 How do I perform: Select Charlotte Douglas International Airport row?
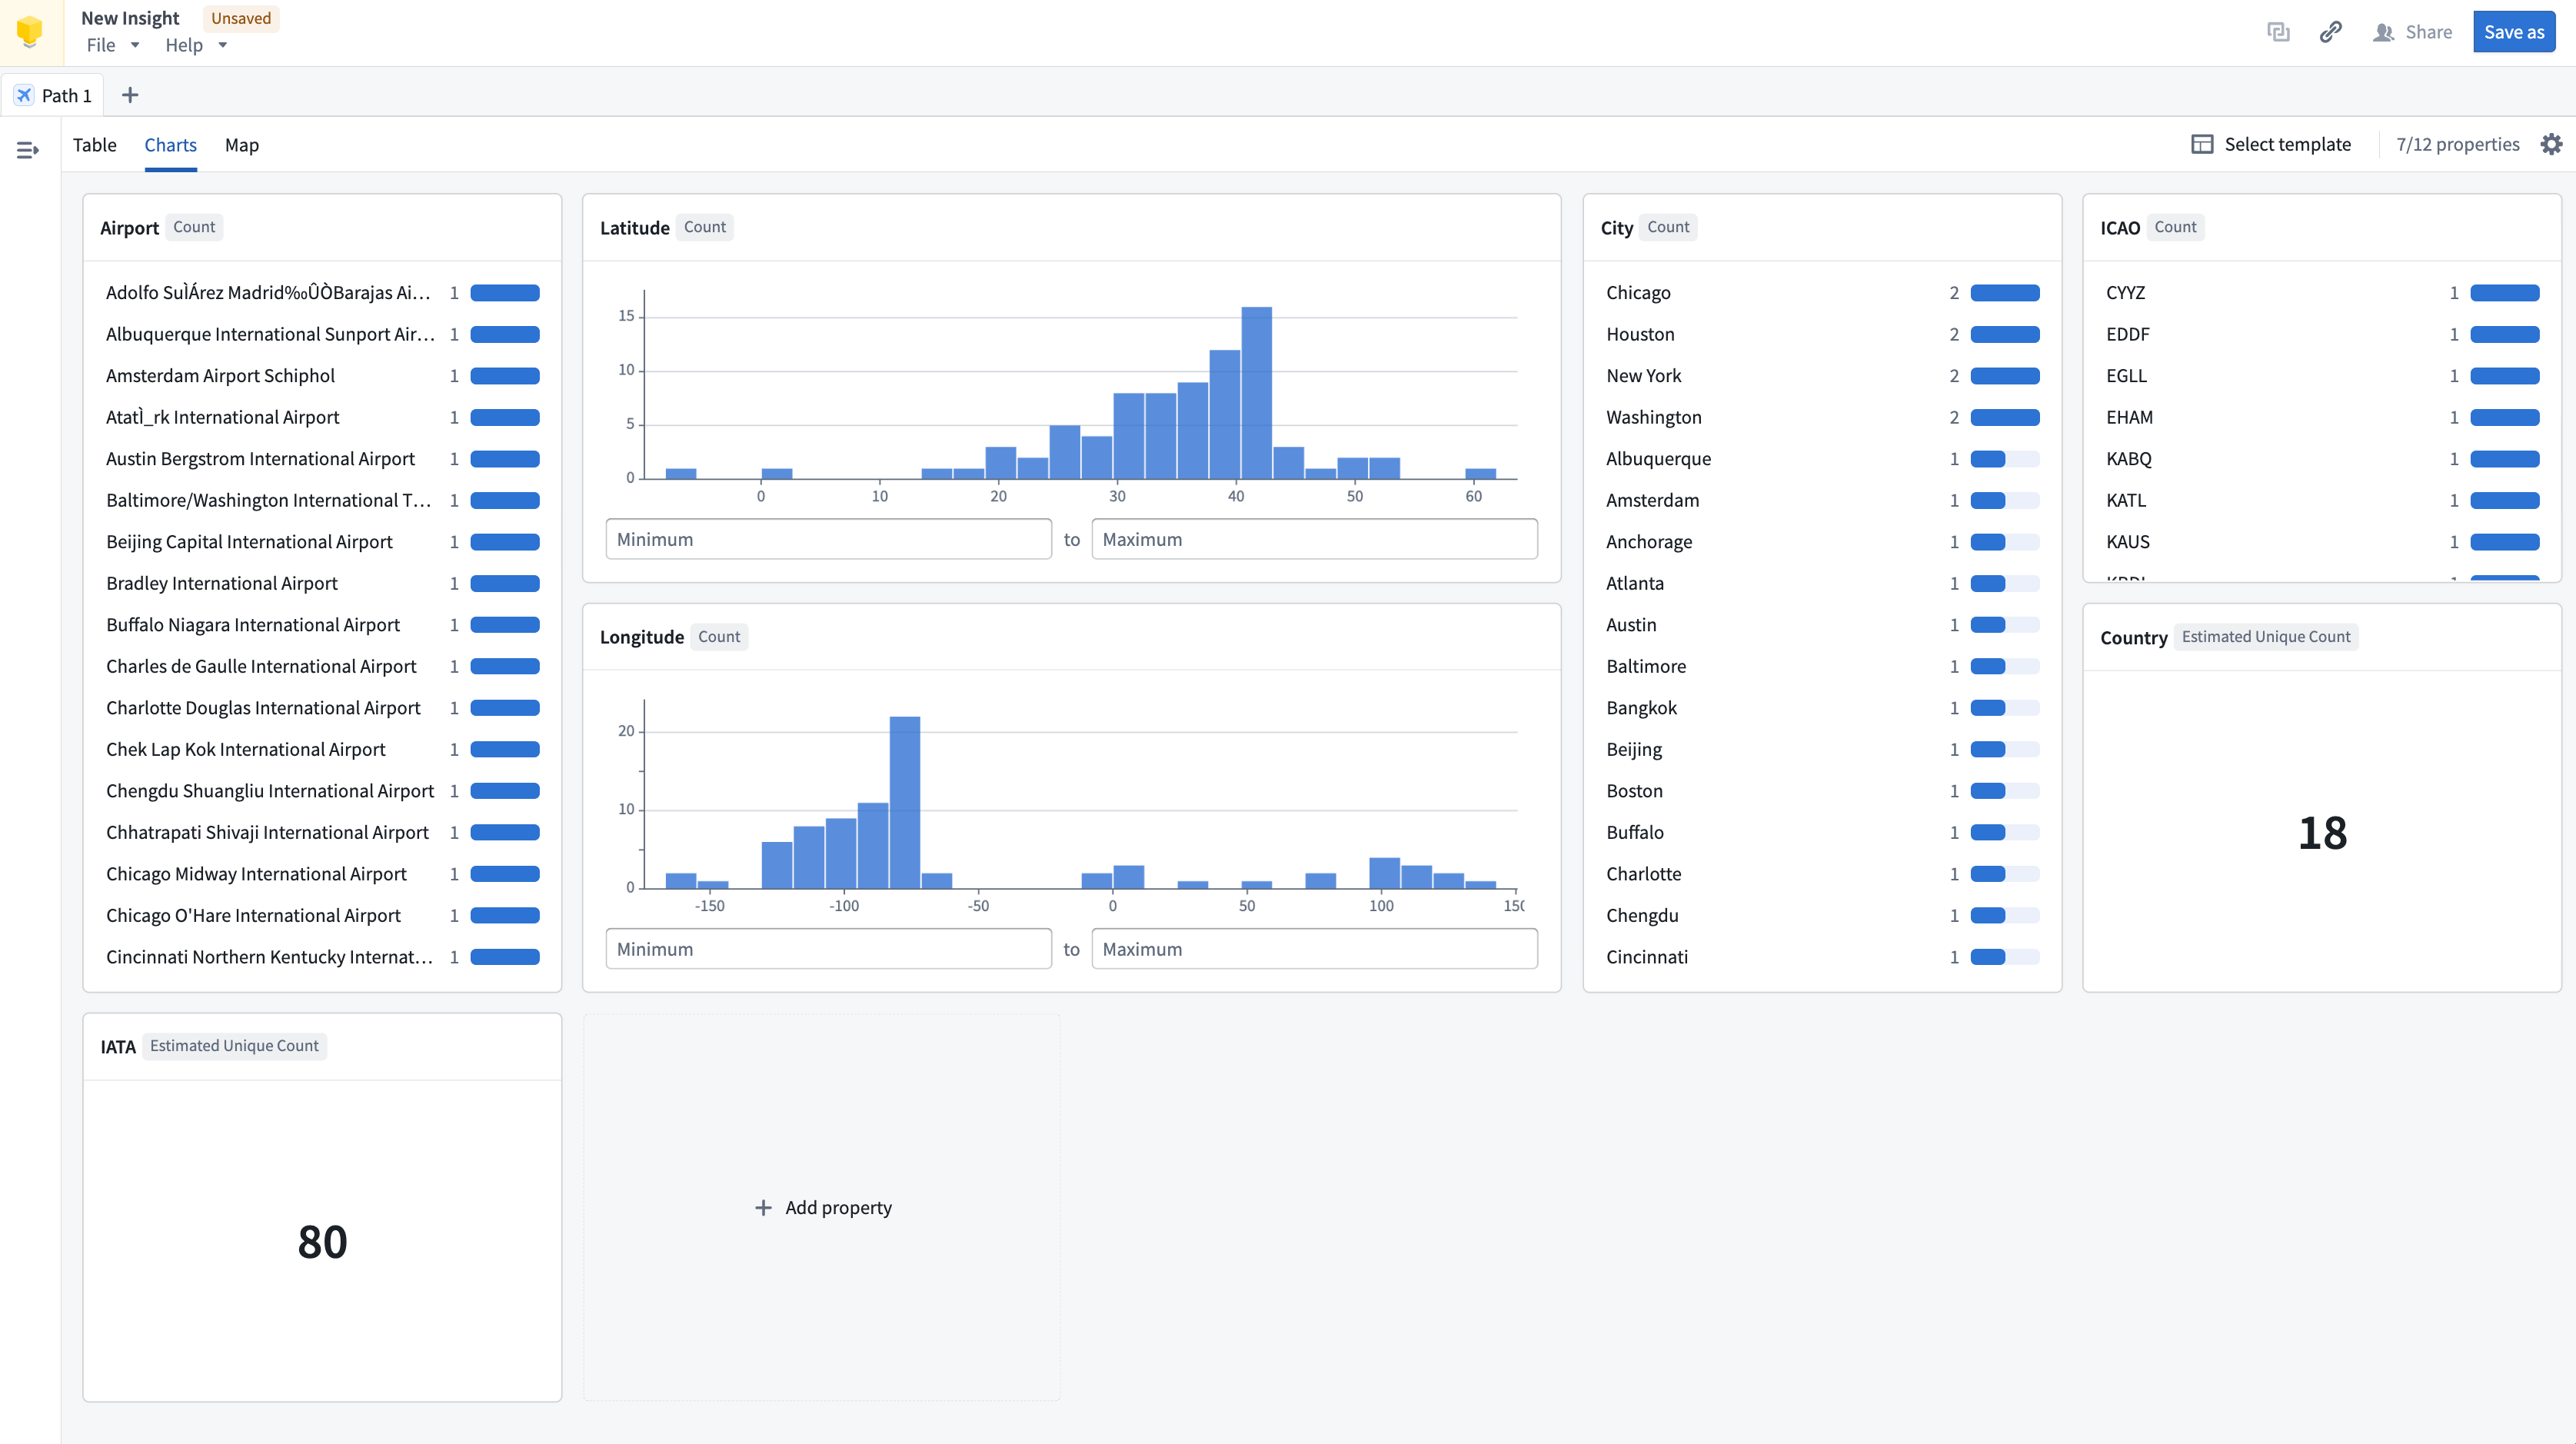[x=322, y=708]
